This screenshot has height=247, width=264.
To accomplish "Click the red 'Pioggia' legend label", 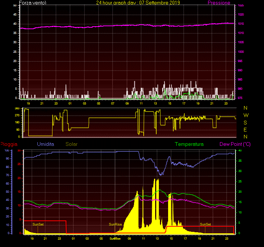I will click(9, 144).
